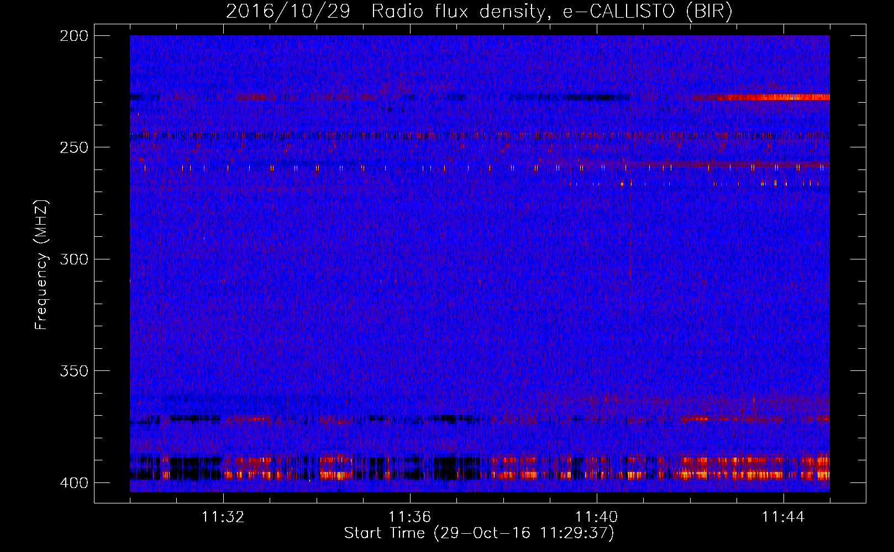
Task: Click the plot title containing e-CALLISTO (BIR)
Action: (479, 12)
